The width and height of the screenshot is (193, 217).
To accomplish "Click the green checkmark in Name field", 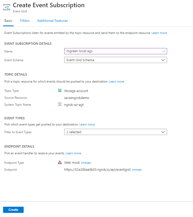I will [164, 51].
